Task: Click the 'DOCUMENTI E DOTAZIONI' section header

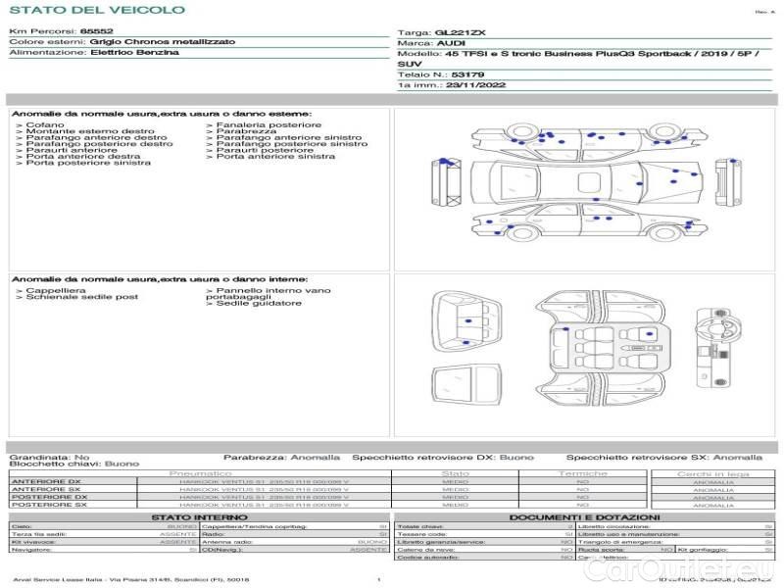Action: coord(584,516)
